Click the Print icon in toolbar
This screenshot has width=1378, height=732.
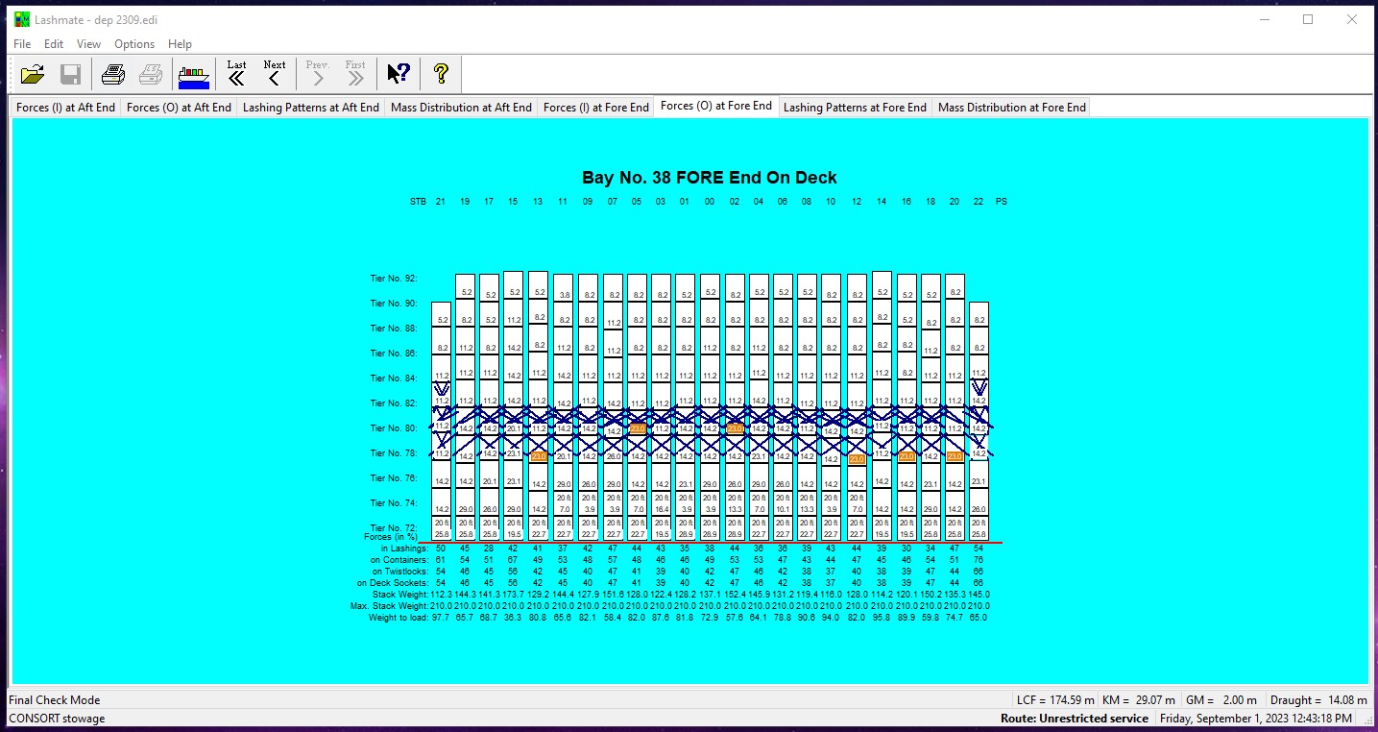(x=113, y=74)
